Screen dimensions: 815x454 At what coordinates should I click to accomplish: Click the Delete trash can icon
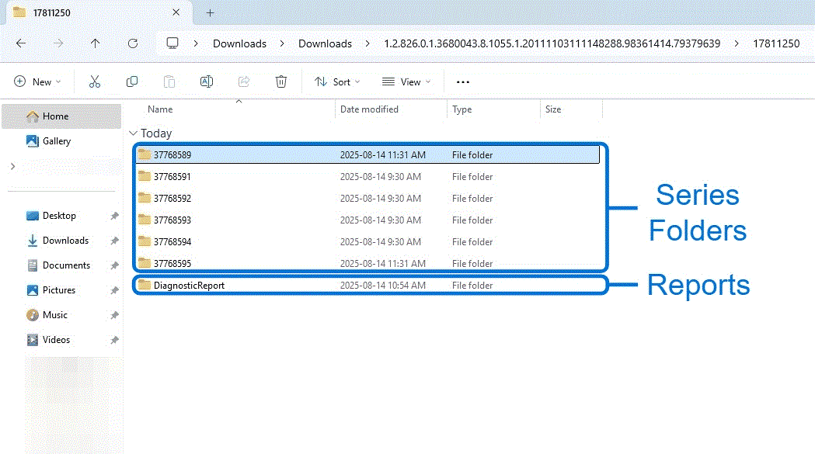point(281,81)
